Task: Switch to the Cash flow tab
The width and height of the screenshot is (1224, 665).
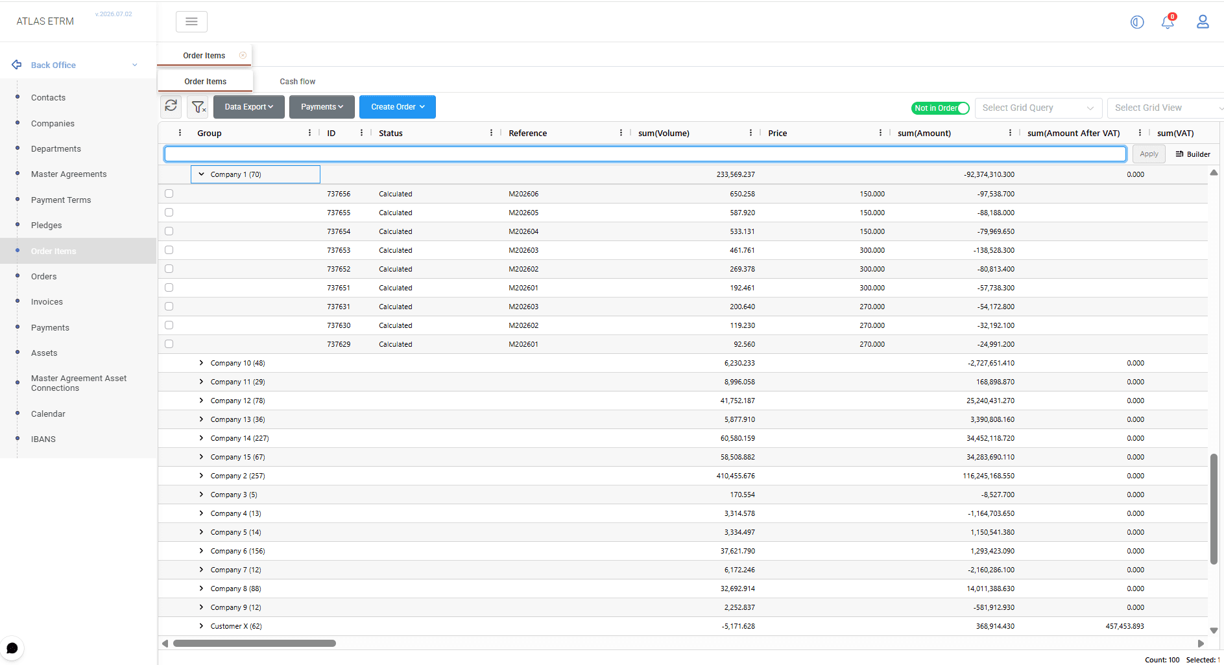Action: point(297,81)
